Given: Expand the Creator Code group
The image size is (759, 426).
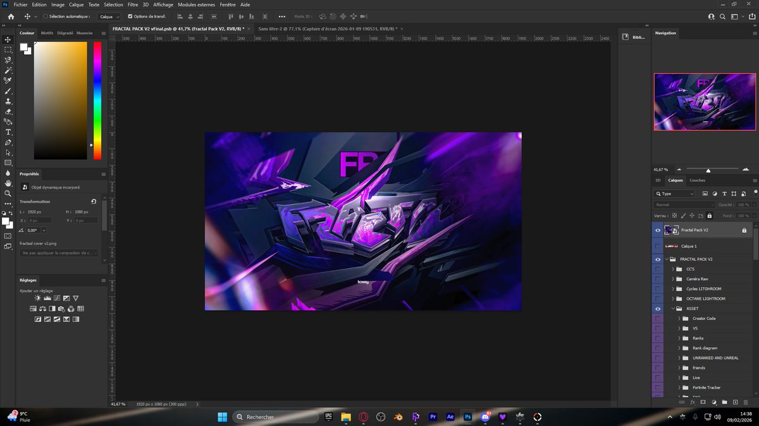Looking at the screenshot, I should 679,319.
